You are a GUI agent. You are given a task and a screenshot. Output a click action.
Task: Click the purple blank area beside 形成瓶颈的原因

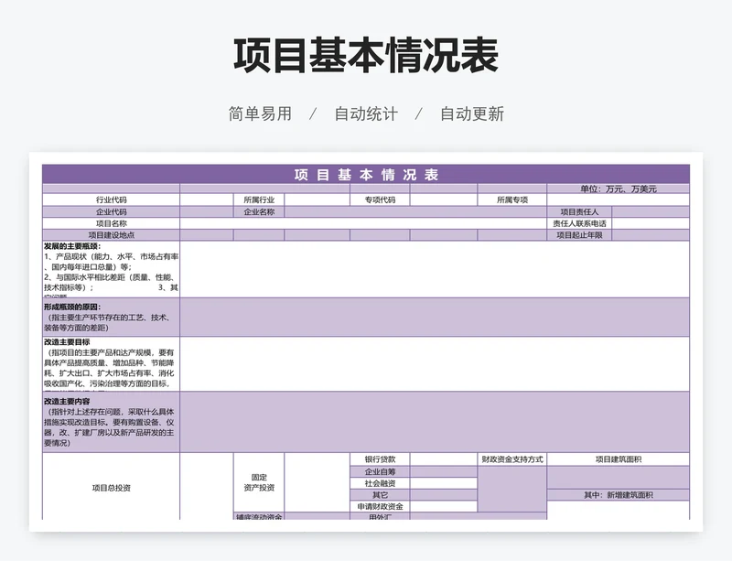tap(435, 318)
